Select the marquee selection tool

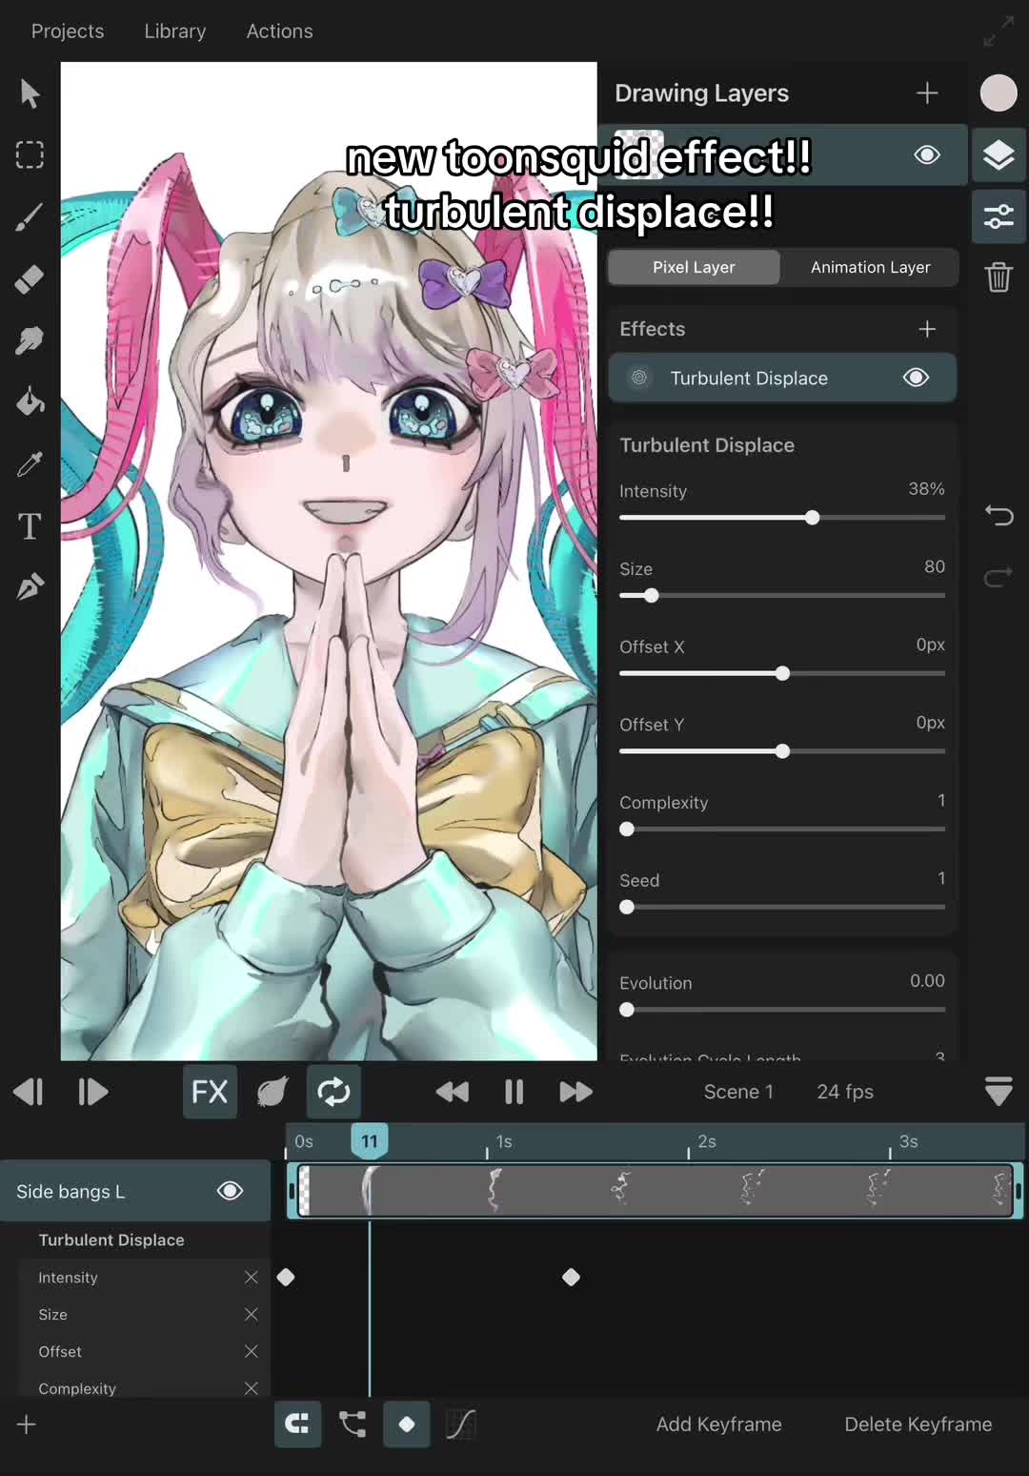(30, 154)
